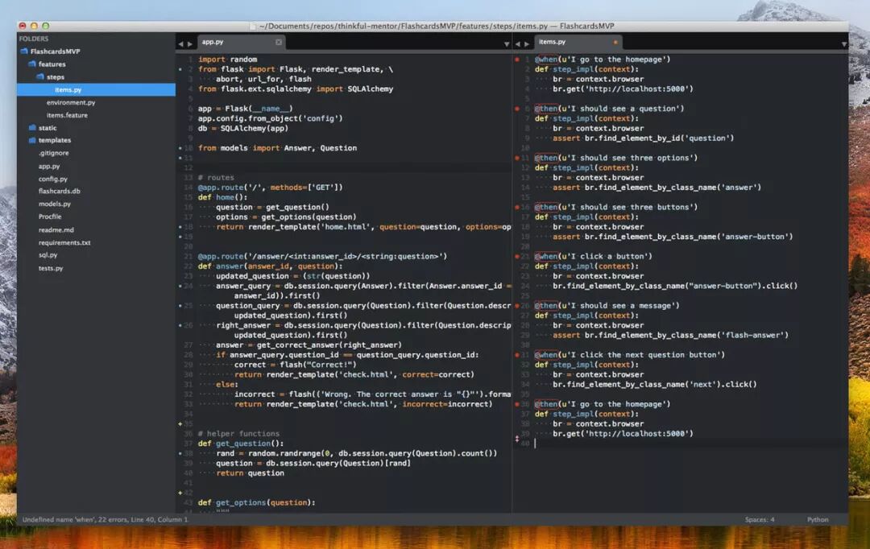Click lint error marker beside 'I should see three options'
This screenshot has height=549, width=870.
point(517,158)
